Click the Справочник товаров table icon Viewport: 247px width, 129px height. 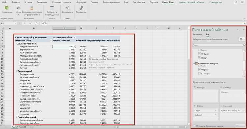click(x=197, y=63)
